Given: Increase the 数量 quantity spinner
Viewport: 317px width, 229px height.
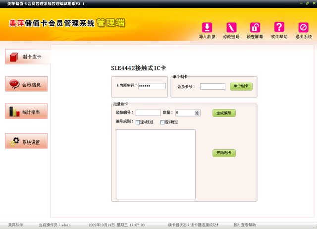Looking at the screenshot, I should (198, 112).
